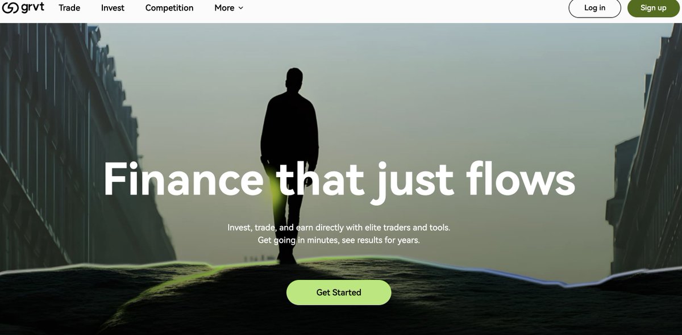Open the Trade menu item
Image resolution: width=682 pixels, height=335 pixels.
(69, 8)
